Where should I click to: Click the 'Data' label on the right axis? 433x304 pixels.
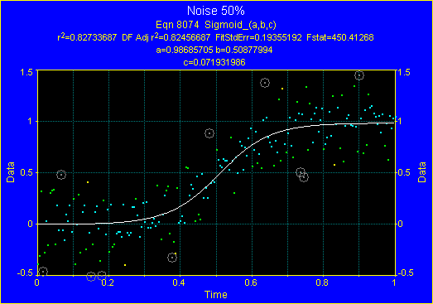point(422,172)
